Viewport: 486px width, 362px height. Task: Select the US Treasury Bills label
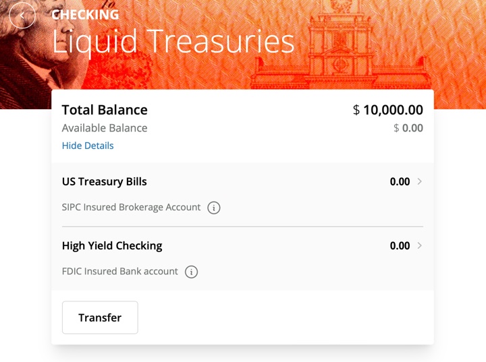(x=105, y=181)
